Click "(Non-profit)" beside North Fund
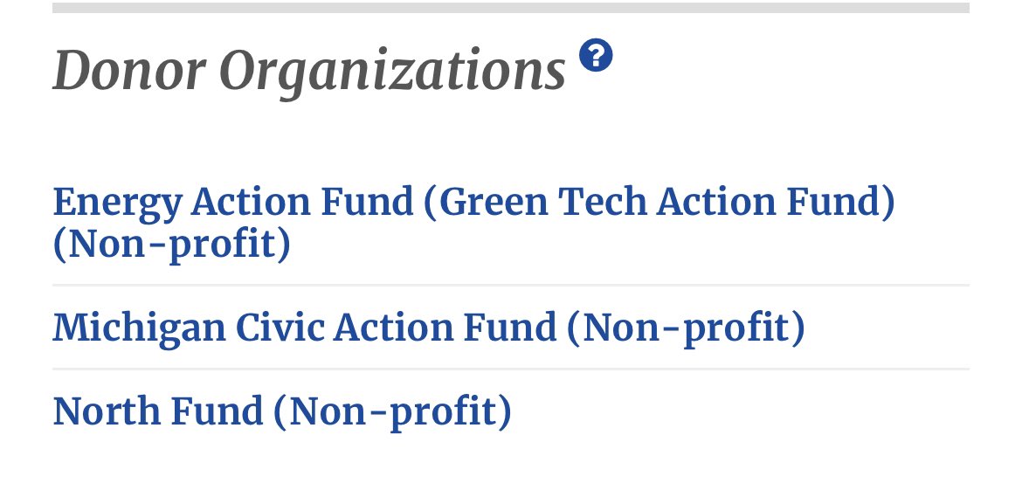The image size is (1022, 497). [x=392, y=411]
